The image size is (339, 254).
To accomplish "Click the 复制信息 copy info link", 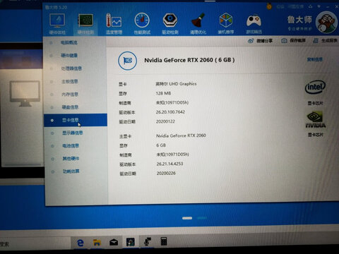I will 314,59.
